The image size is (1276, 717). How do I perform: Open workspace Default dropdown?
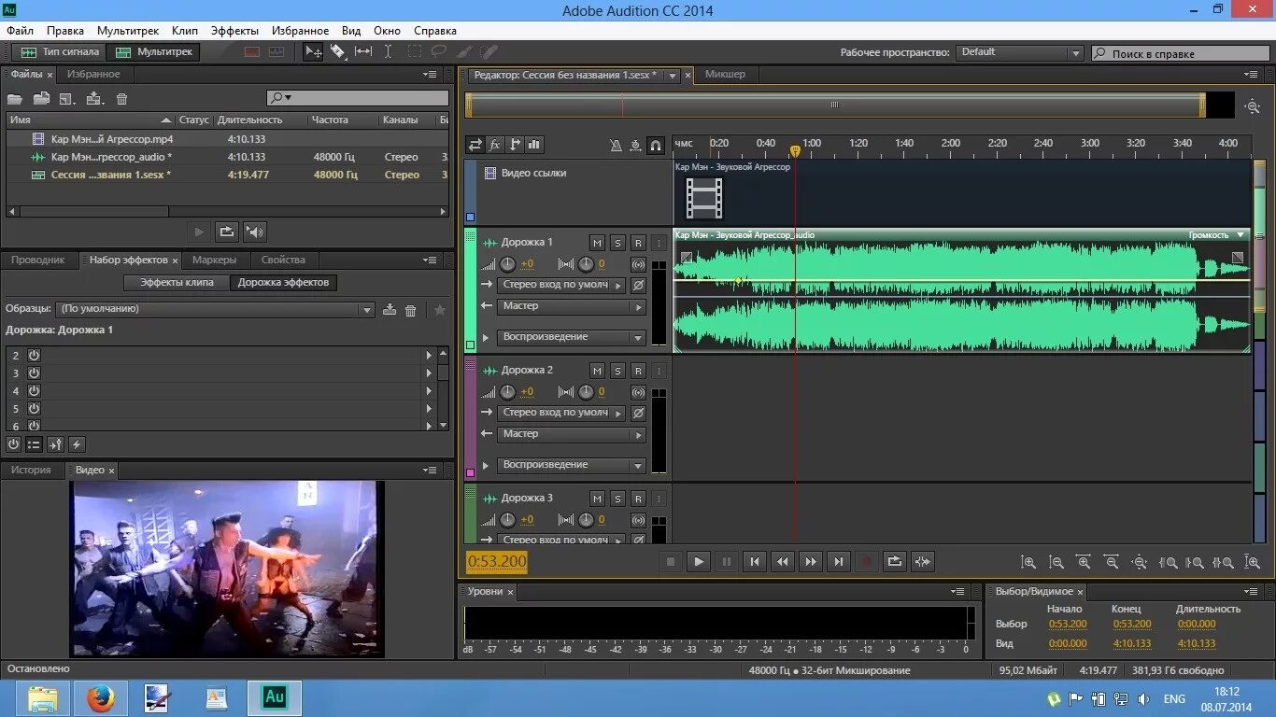(1019, 52)
